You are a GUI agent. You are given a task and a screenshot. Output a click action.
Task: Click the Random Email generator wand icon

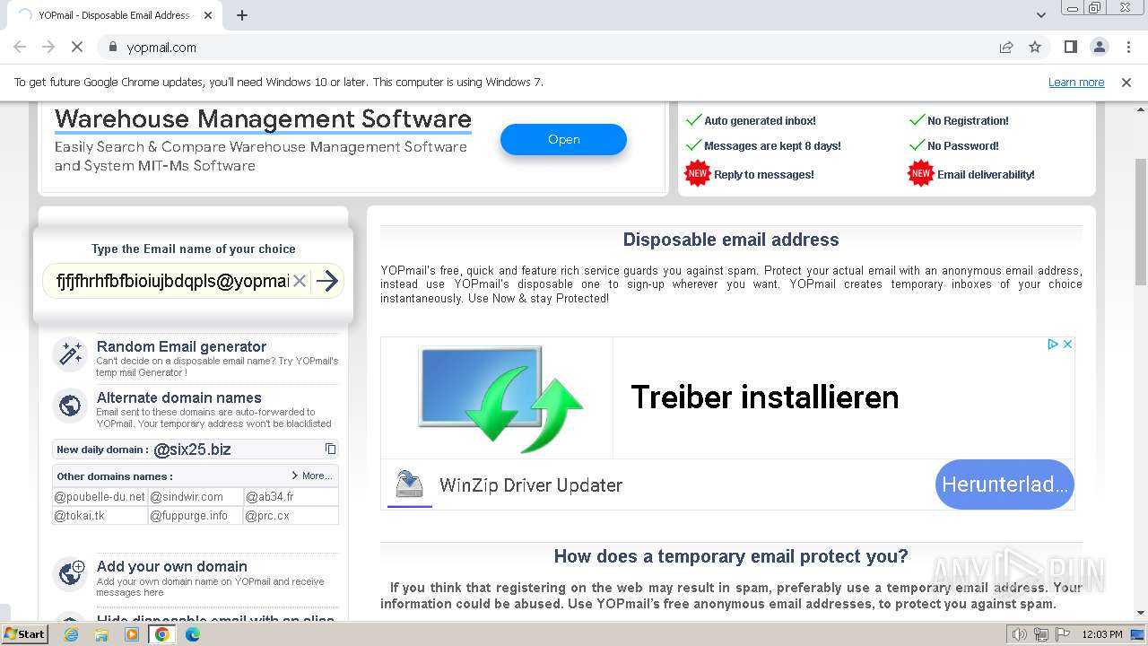70,354
